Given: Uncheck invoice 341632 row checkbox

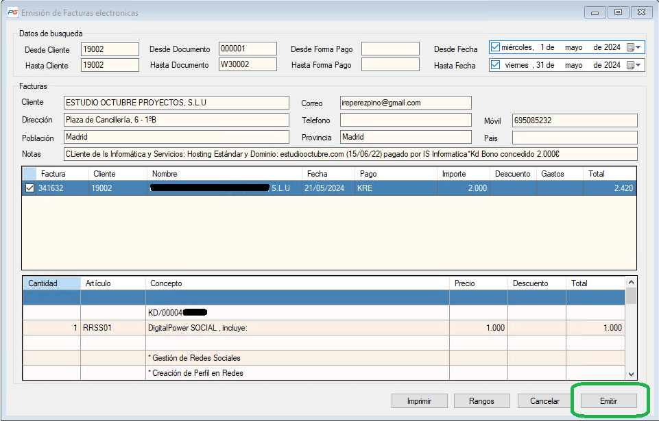Looking at the screenshot, I should 29,188.
